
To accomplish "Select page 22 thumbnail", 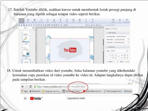I will (x=26, y=37).
